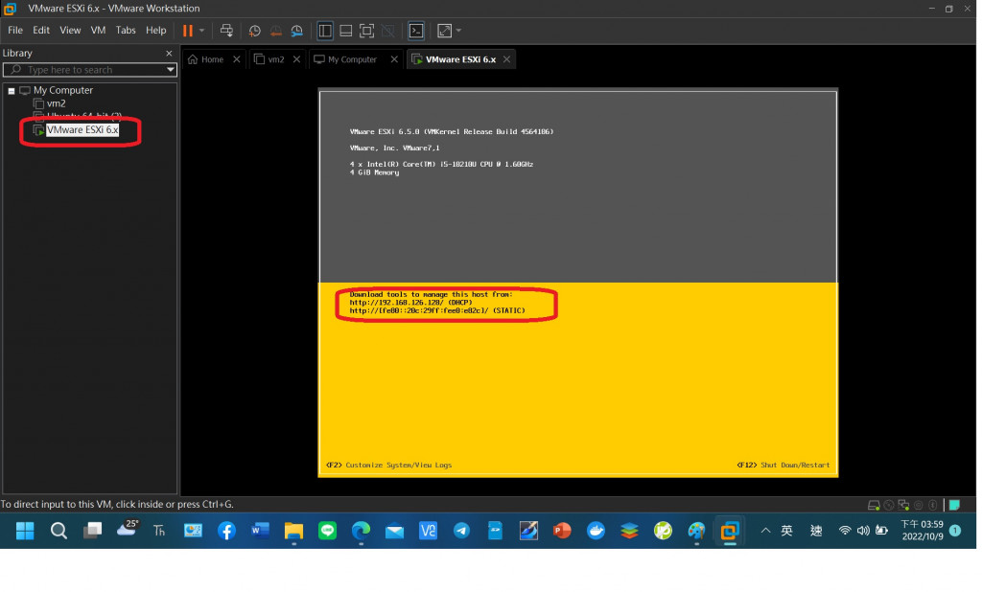Click the ESXi 6.5.0 VMKernel release line

click(x=452, y=132)
